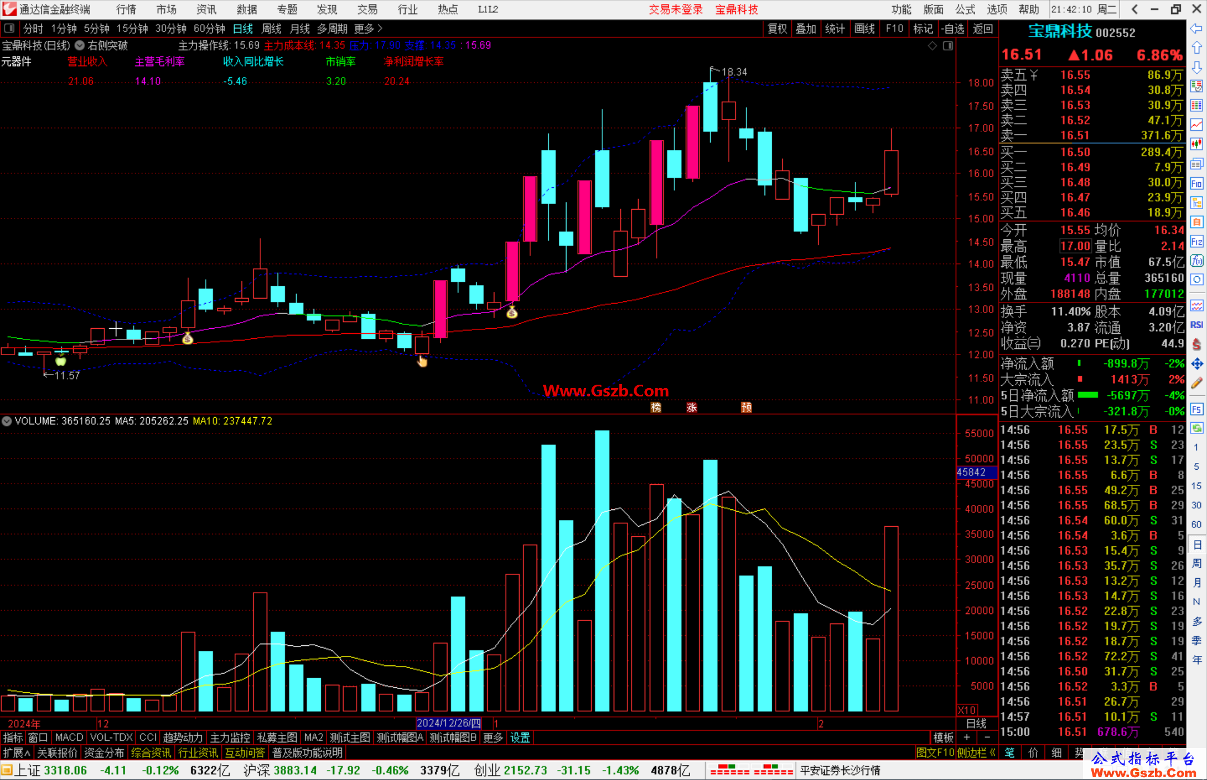Click 设置 in indicator tab bar
Viewport: 1207px width, 780px height.
pos(520,738)
